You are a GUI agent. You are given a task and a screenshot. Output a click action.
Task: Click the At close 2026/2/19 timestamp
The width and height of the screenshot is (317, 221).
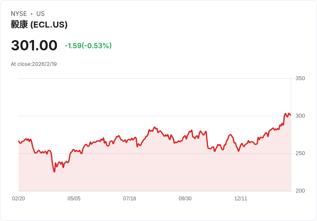point(34,64)
